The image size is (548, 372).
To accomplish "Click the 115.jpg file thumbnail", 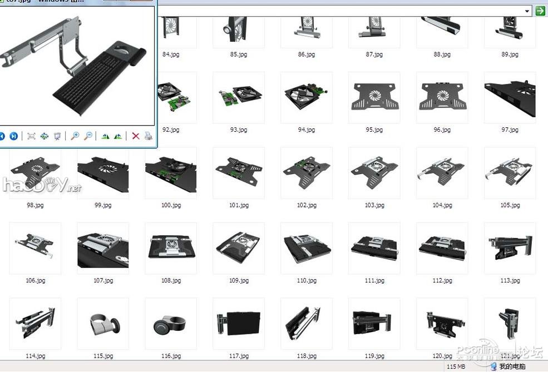I will (x=103, y=324).
